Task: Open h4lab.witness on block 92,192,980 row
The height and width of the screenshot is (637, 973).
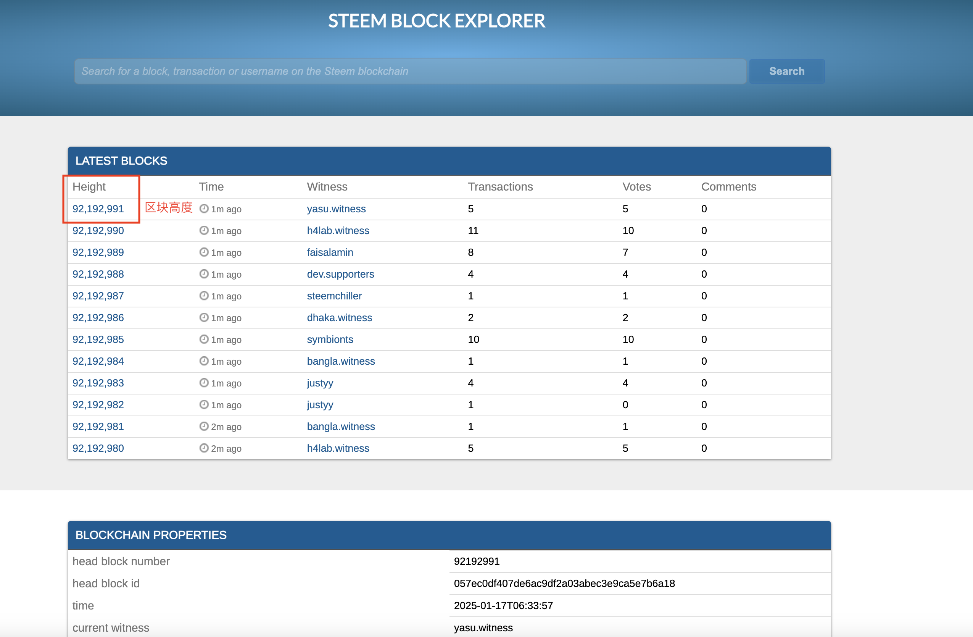Action: 338,448
